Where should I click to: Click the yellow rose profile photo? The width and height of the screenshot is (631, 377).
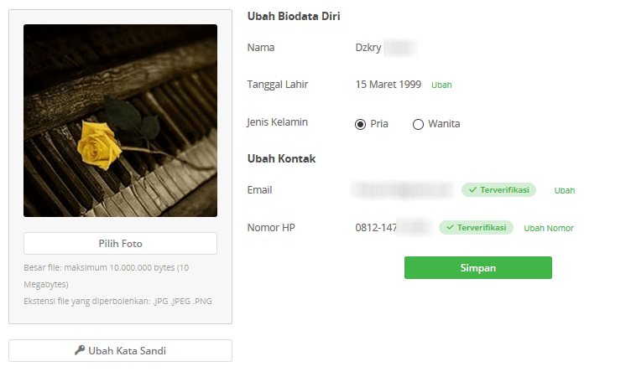coord(120,121)
